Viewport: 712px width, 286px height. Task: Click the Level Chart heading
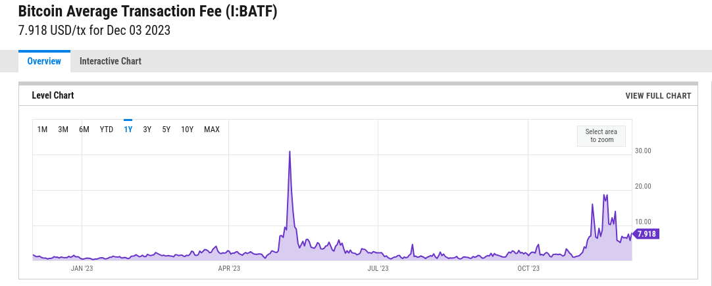click(53, 95)
